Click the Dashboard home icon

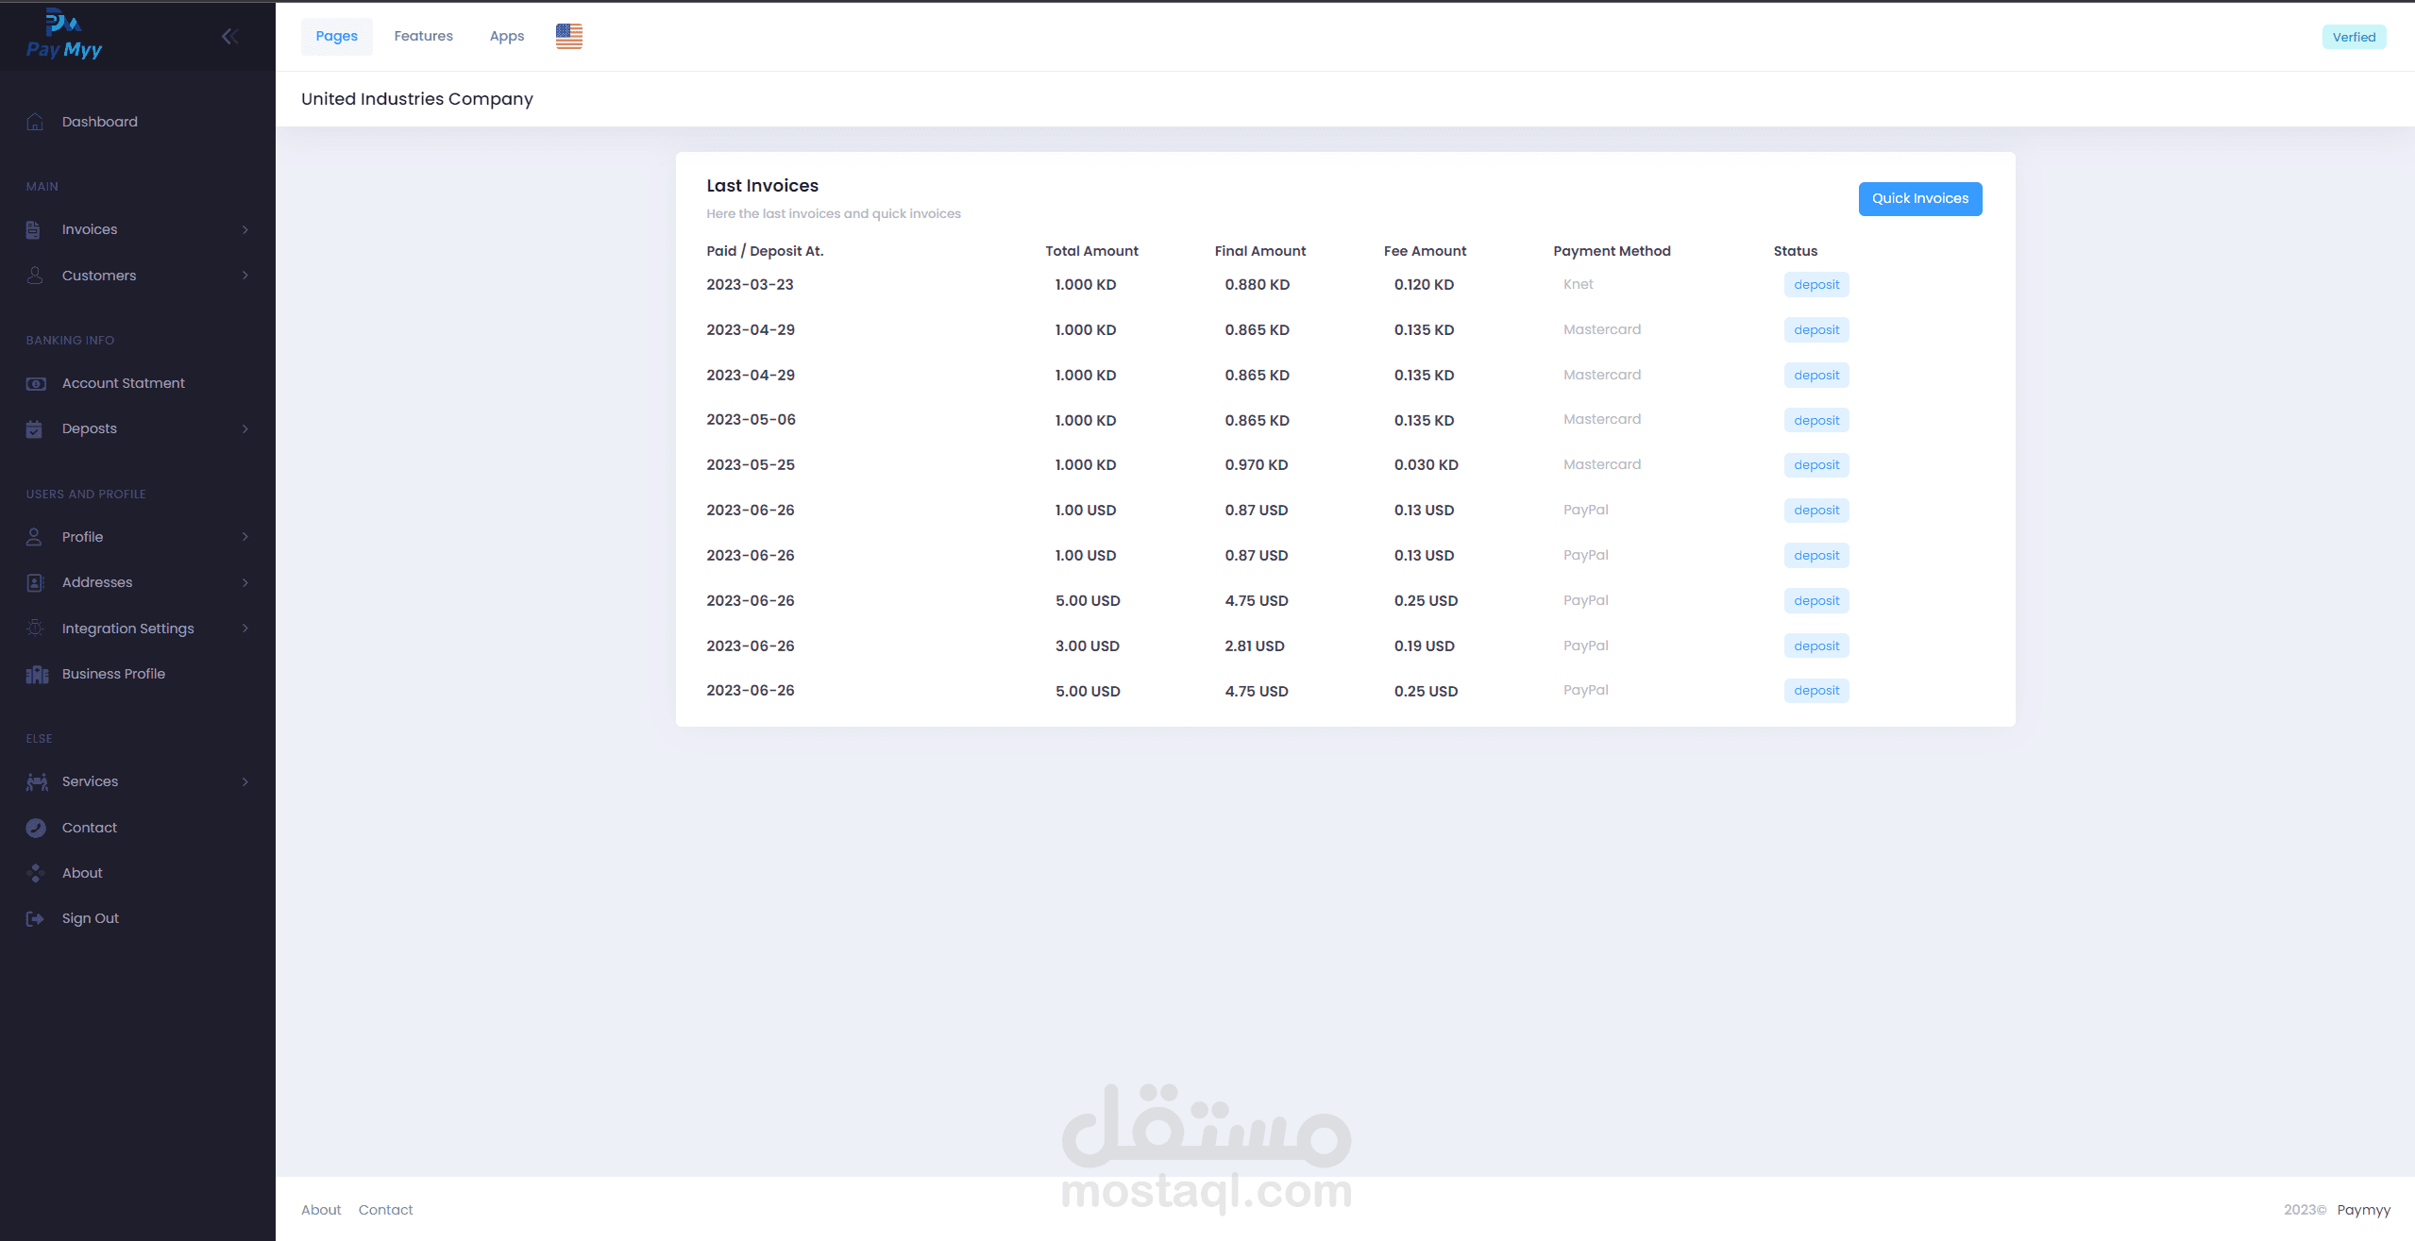point(35,122)
